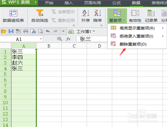Screen dimensions: 167x127
Task: Choose 拒绝录入重复项(I) menu entry
Action: pos(137,36)
